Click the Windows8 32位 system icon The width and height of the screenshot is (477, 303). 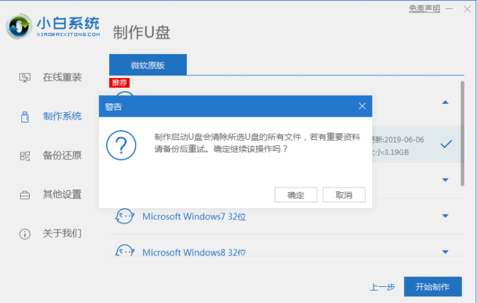click(125, 251)
